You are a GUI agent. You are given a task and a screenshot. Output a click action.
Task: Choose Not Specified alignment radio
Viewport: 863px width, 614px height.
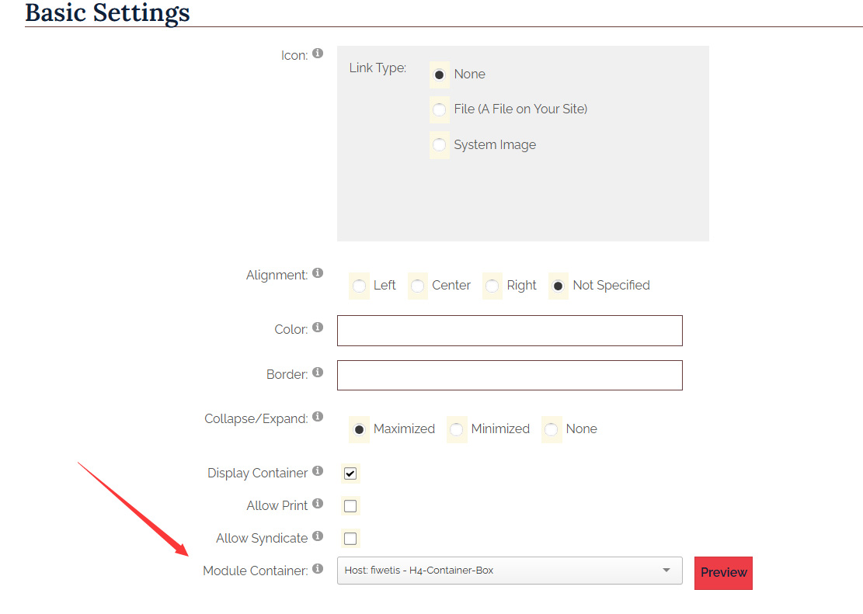(558, 286)
